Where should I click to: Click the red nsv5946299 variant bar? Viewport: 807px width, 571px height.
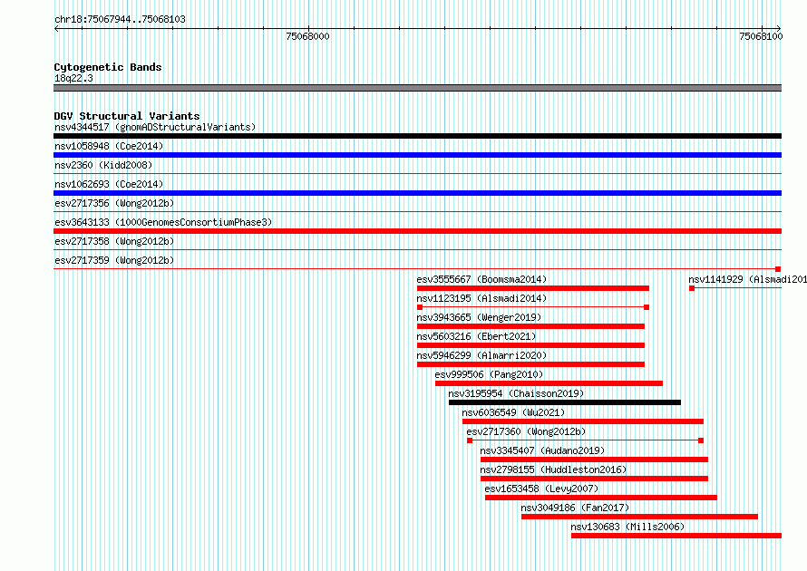pos(530,364)
